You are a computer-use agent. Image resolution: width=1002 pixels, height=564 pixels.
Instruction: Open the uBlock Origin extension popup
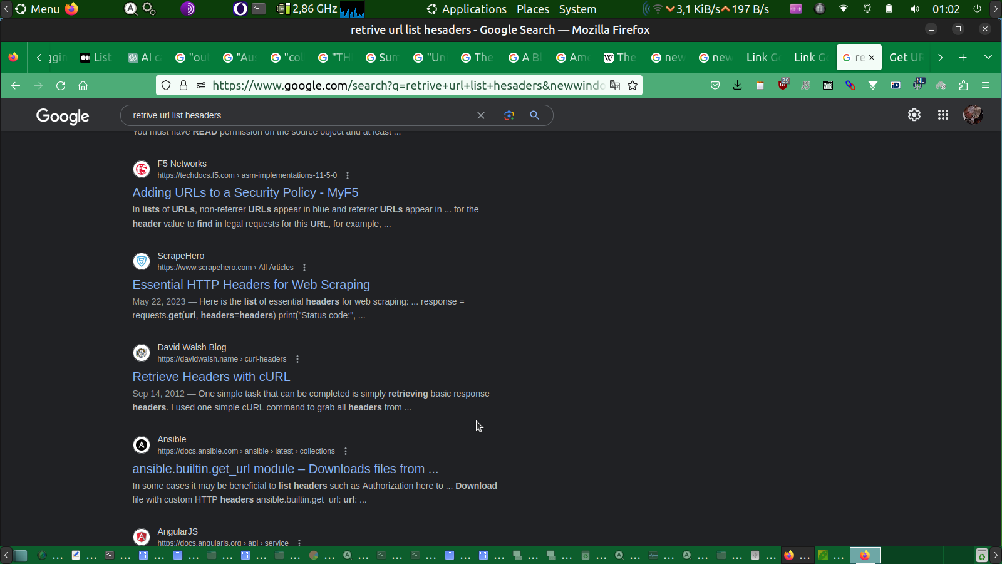click(x=783, y=85)
